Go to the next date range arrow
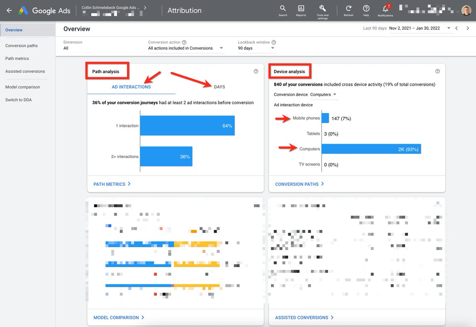 [x=468, y=28]
